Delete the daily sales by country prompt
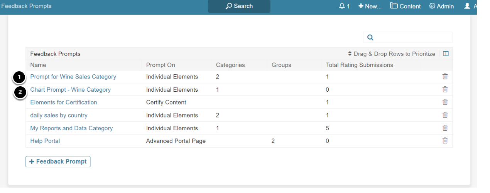This screenshot has width=490, height=193. point(445,115)
